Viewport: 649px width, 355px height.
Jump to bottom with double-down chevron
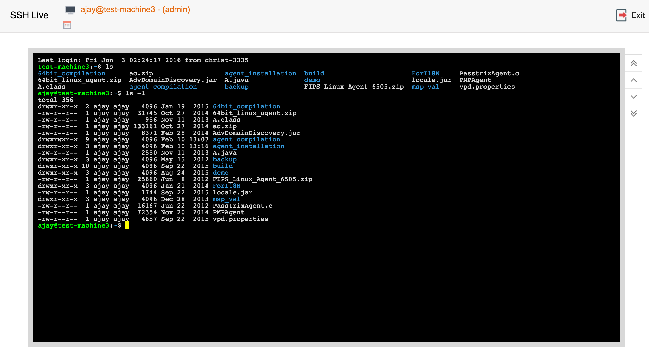click(633, 113)
